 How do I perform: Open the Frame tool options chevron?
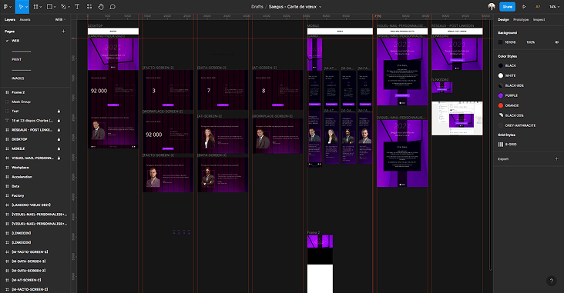click(x=40, y=7)
